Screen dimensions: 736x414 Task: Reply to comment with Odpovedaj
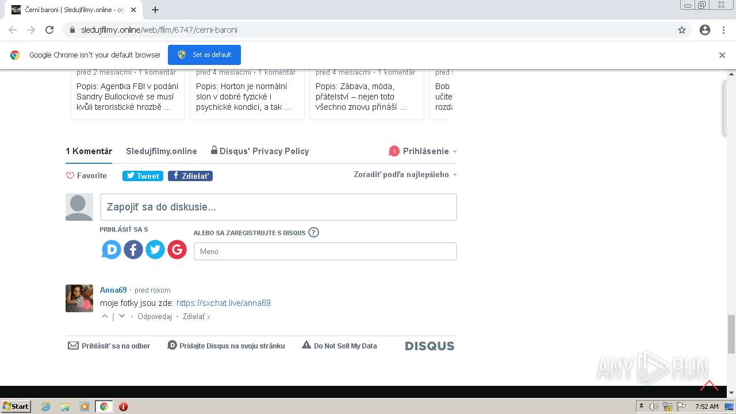click(155, 317)
